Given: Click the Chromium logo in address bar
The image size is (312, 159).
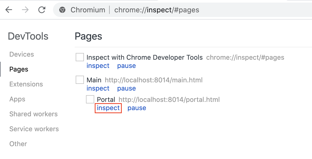Looking at the screenshot, I should coord(62,10).
